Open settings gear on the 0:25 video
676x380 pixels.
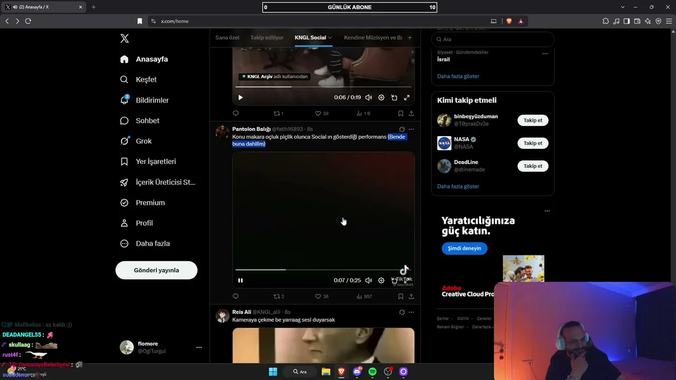tap(381, 281)
